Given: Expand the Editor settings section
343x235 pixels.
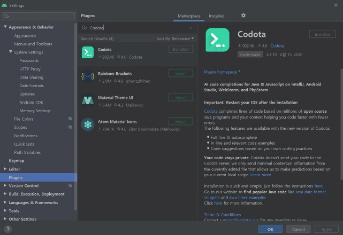Looking at the screenshot, I should point(5,169).
